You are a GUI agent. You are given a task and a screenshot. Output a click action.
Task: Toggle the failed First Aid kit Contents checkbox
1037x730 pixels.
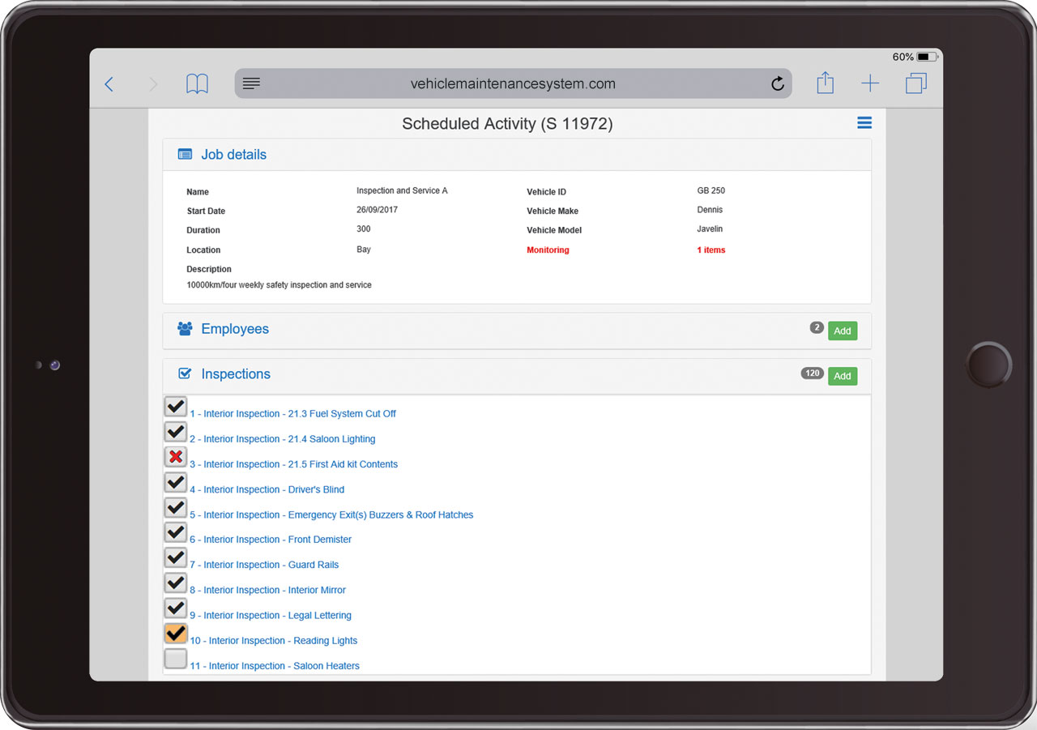[x=176, y=457]
